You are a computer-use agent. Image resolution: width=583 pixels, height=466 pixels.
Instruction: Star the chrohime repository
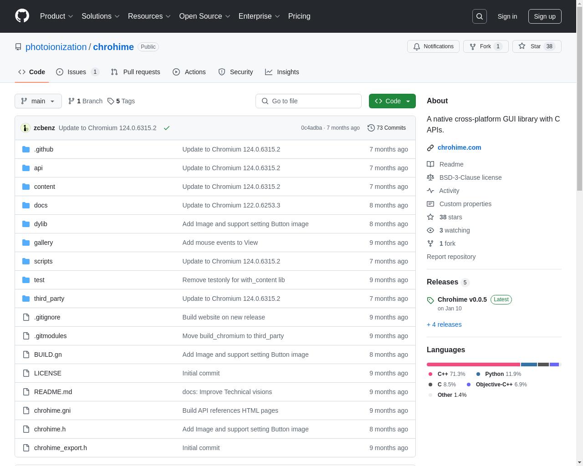point(537,46)
